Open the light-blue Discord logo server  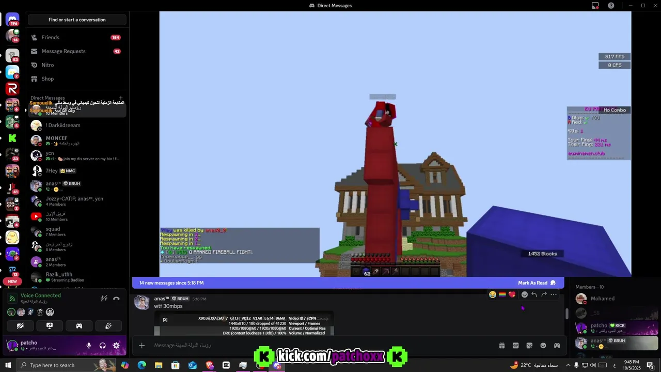point(12,72)
